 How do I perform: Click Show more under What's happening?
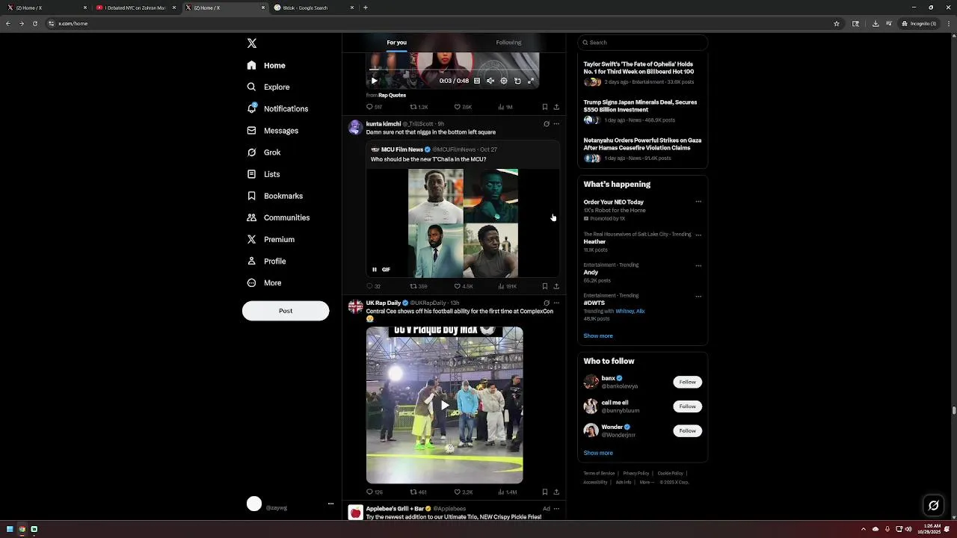[598, 336]
